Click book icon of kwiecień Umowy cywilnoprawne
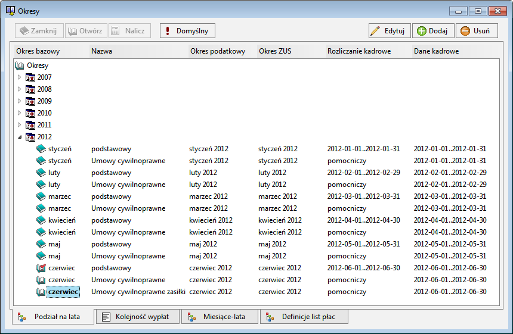The height and width of the screenshot is (334, 513). click(x=41, y=232)
